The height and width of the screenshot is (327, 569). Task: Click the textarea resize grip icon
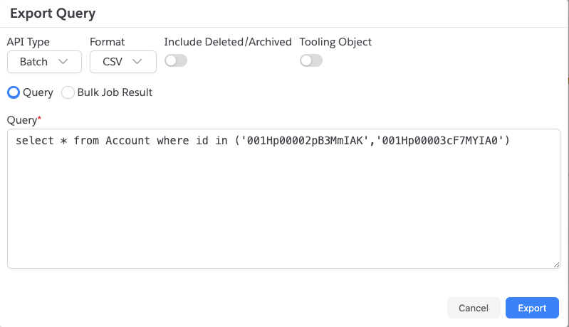[556, 264]
